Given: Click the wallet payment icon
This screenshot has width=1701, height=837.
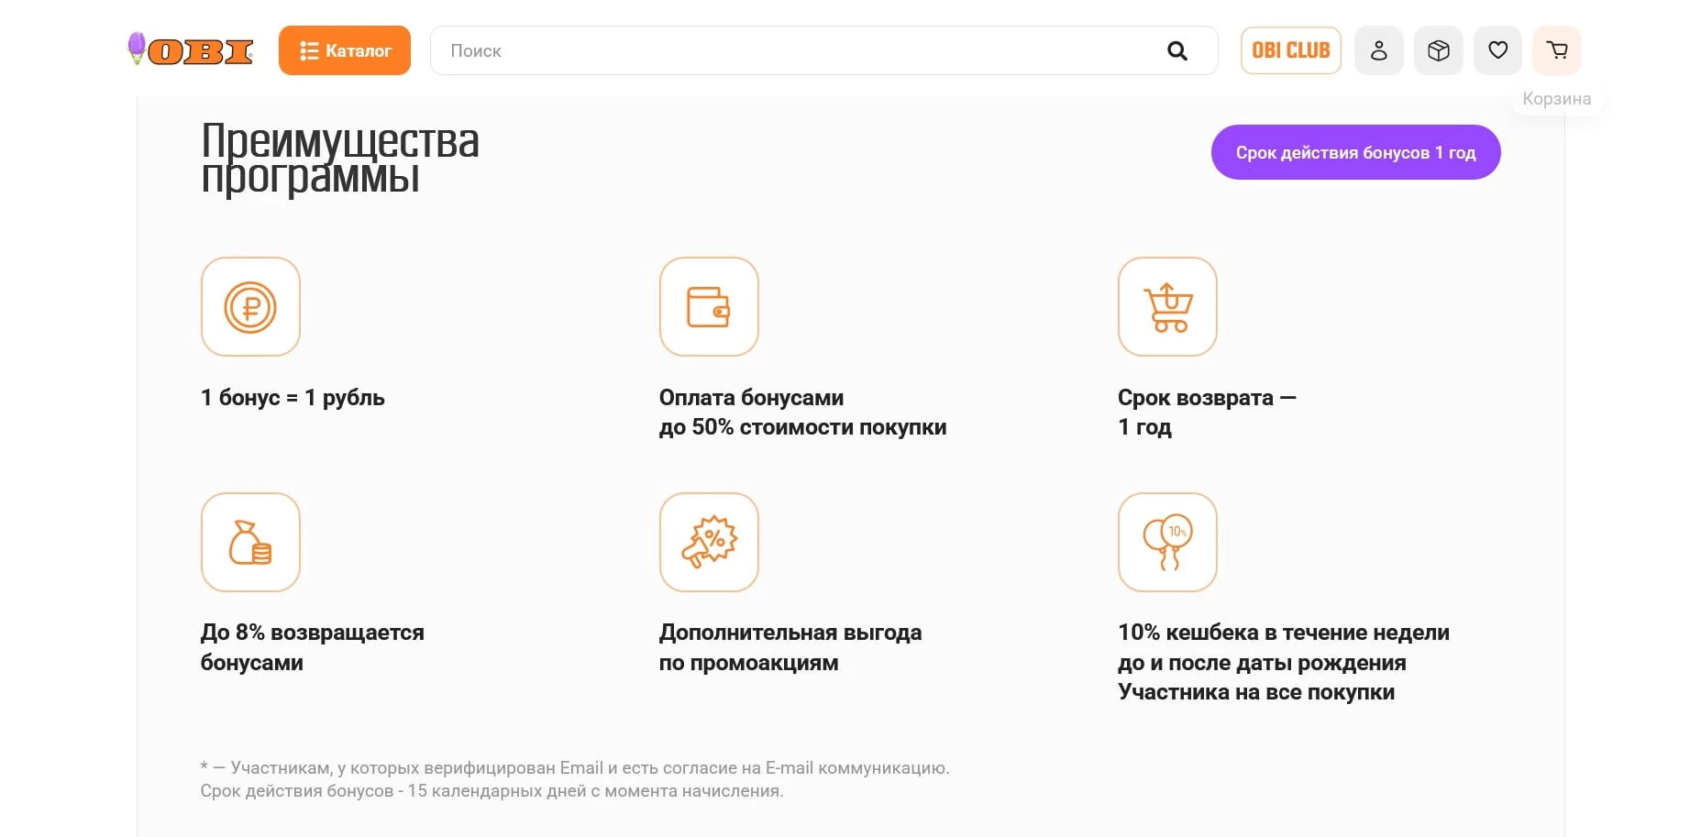Looking at the screenshot, I should [709, 307].
